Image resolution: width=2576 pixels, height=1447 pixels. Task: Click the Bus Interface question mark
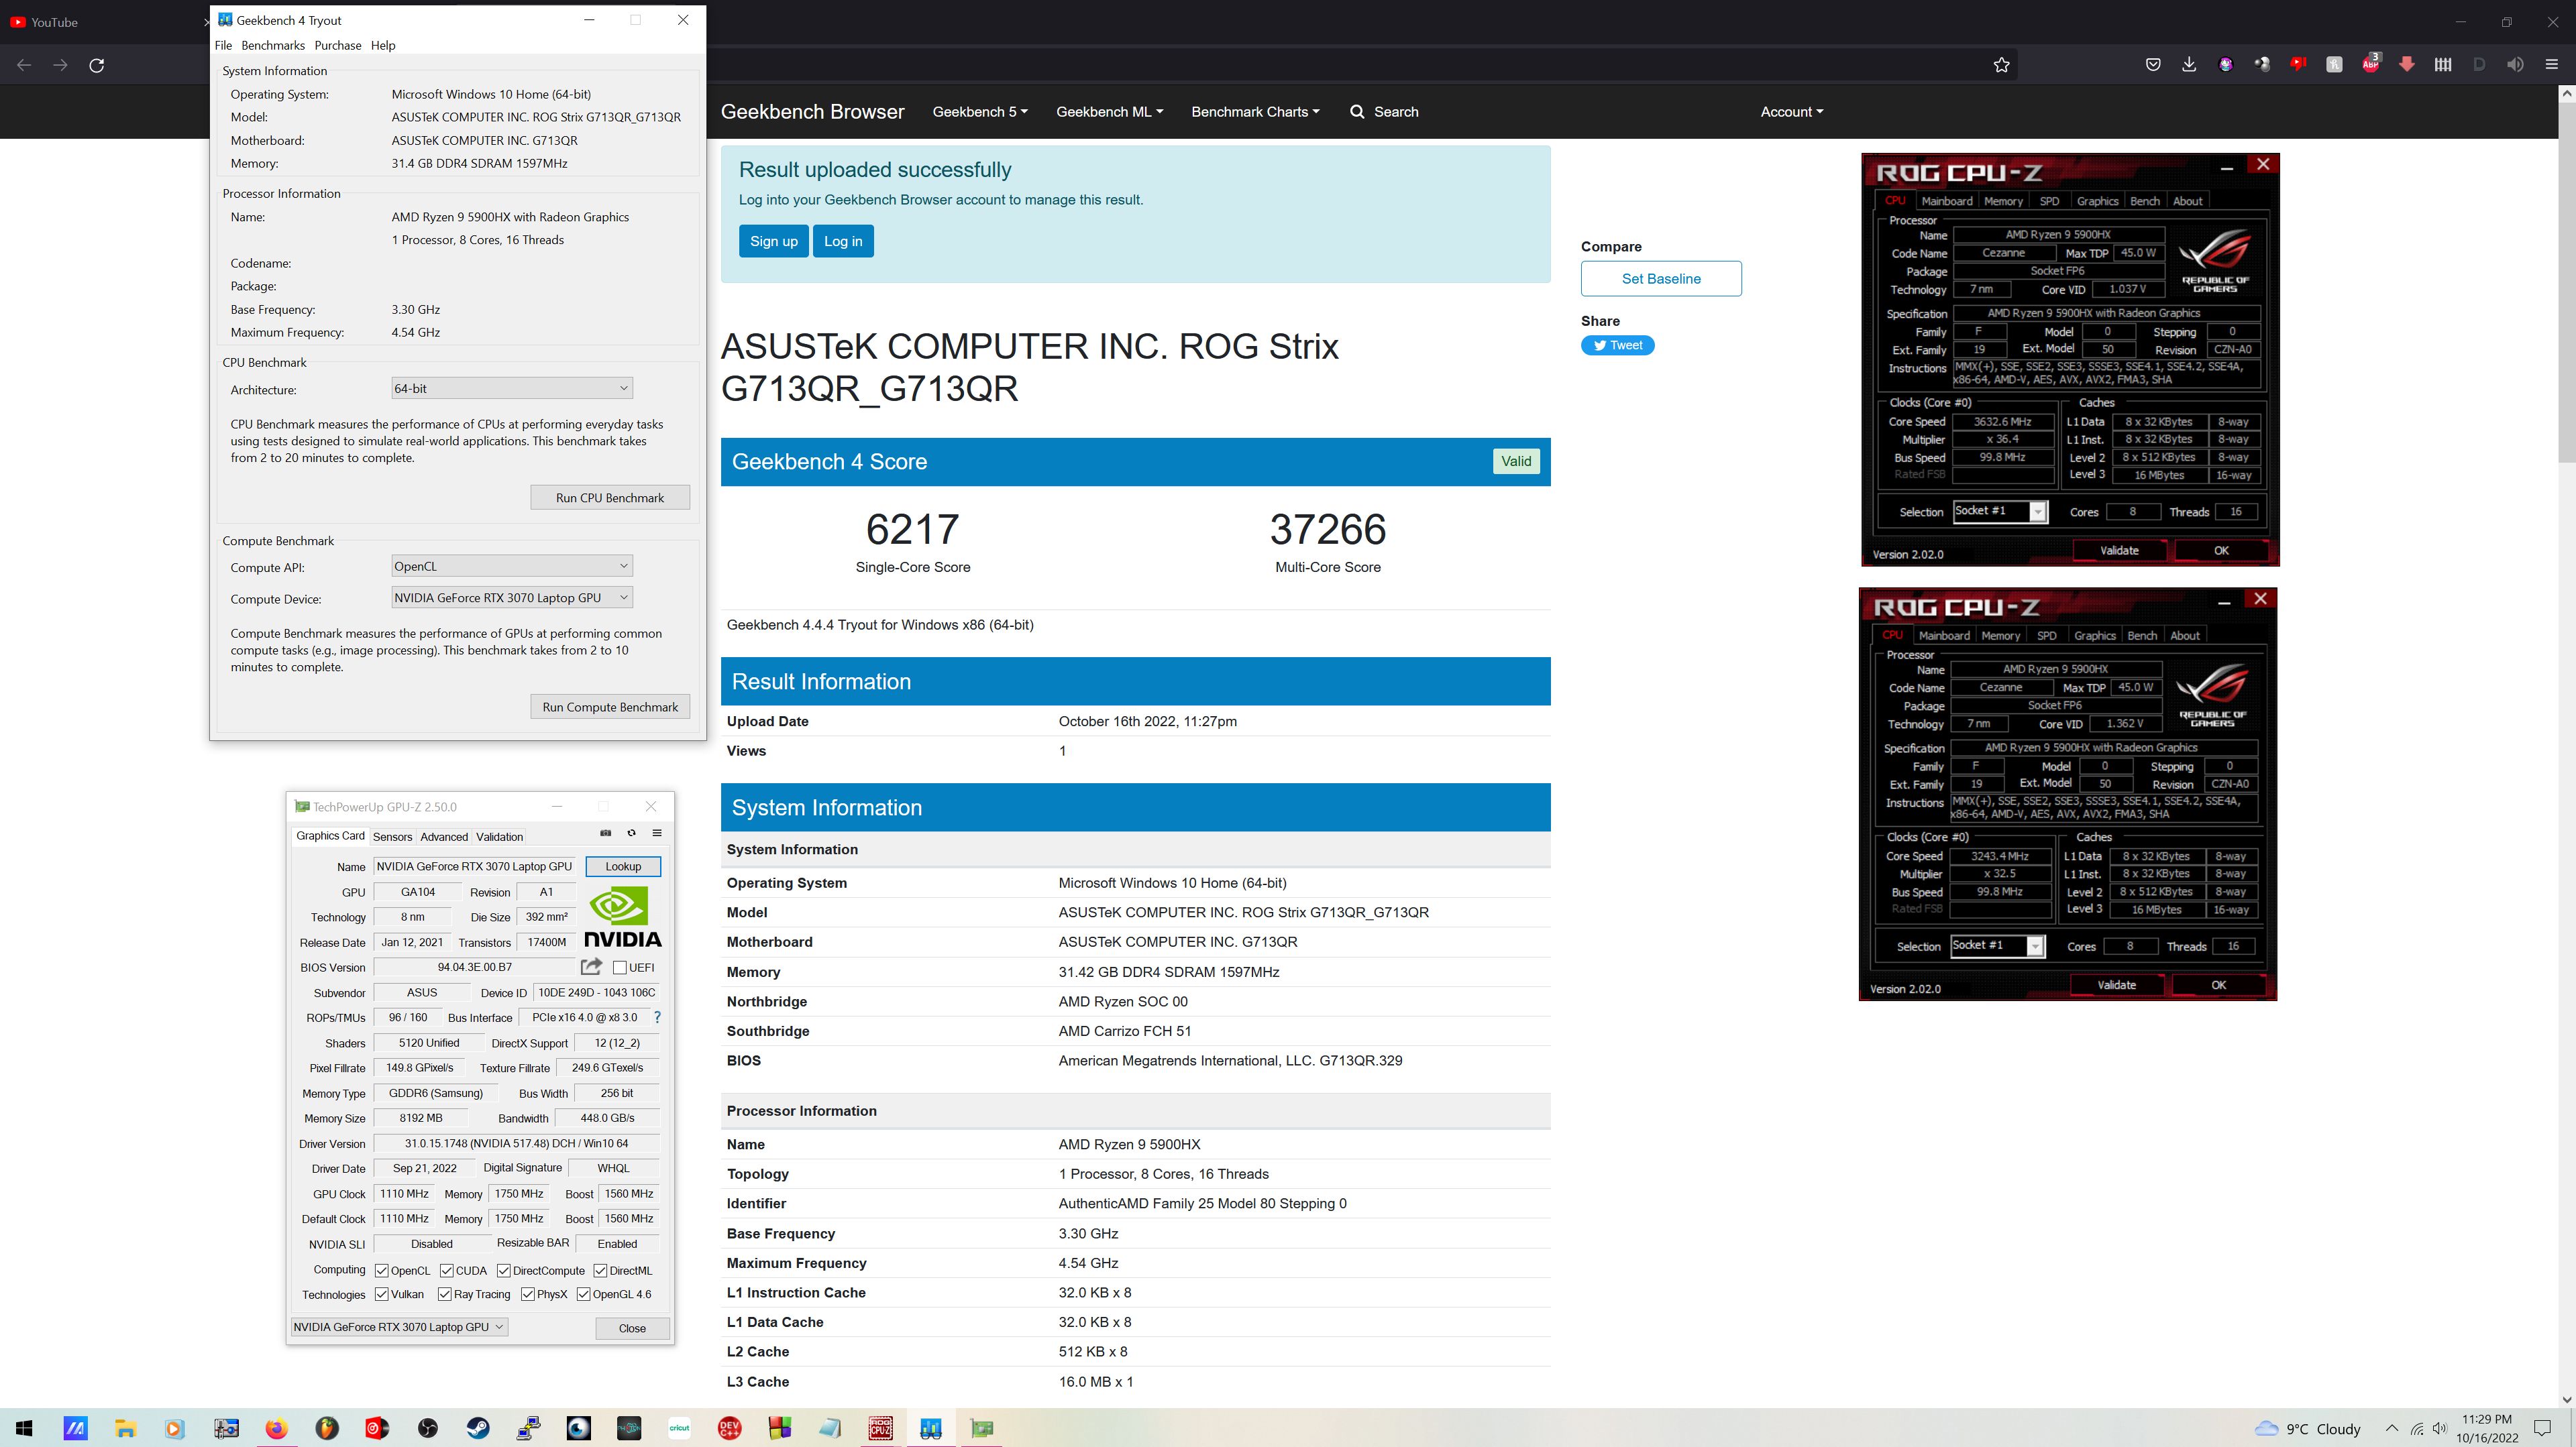coord(657,1017)
